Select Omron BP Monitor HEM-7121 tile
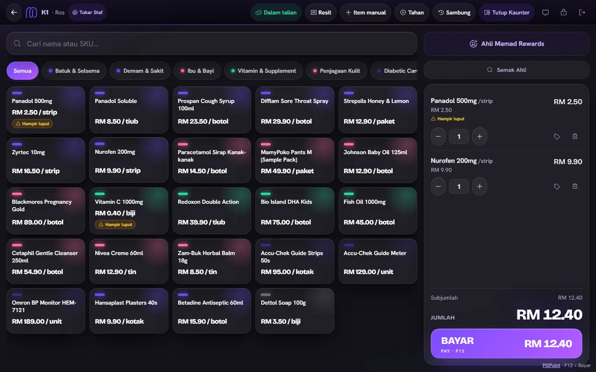This screenshot has height=372, width=596. [x=46, y=311]
